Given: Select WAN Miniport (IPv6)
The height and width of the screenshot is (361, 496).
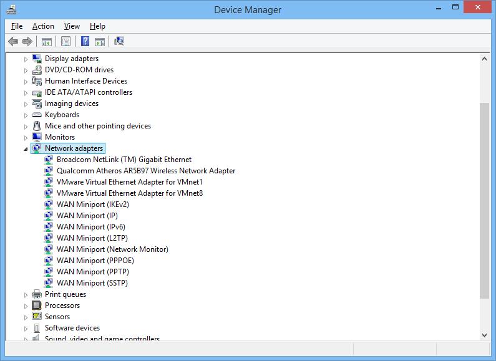Looking at the screenshot, I should click(x=91, y=227).
